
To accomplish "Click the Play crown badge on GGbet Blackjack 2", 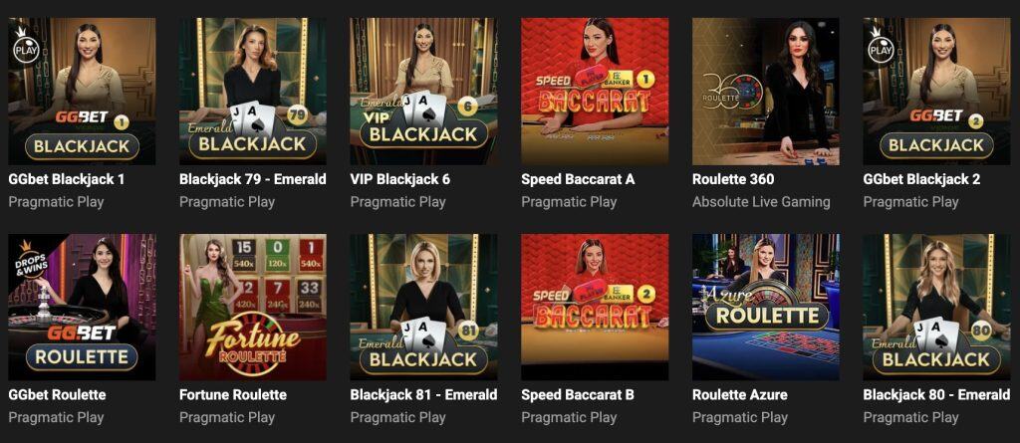I will pos(881,46).
